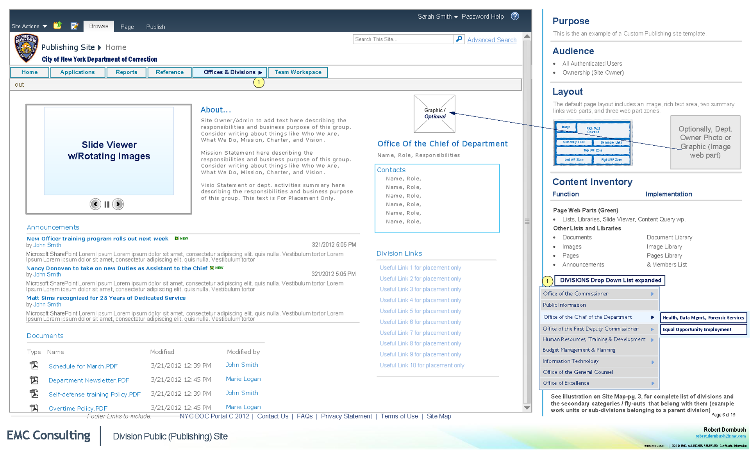The height and width of the screenshot is (450, 750).
Task: Open the Site Actions dropdown
Action: 29,26
